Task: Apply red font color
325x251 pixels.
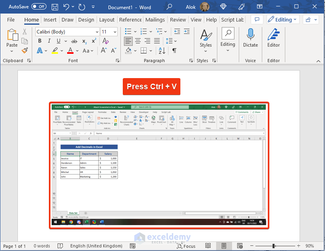Action: pos(70,51)
